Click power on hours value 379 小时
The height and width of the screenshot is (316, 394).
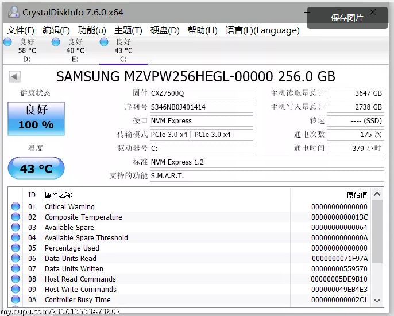click(x=356, y=149)
